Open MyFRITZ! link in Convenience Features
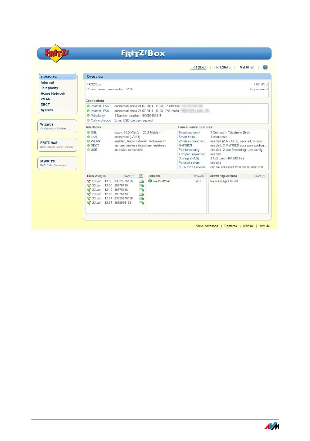The width and height of the screenshot is (310, 441). pos(185,145)
